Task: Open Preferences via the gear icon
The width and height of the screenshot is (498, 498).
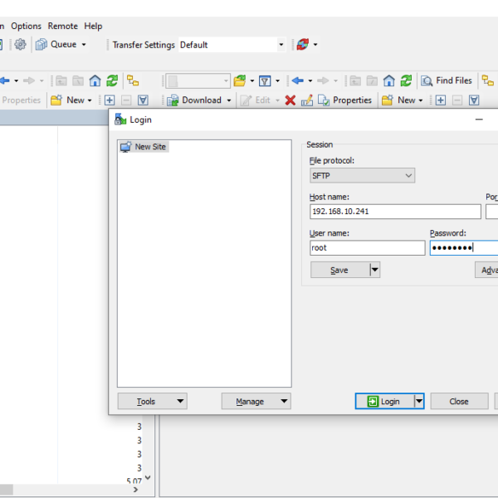Action: [20, 45]
